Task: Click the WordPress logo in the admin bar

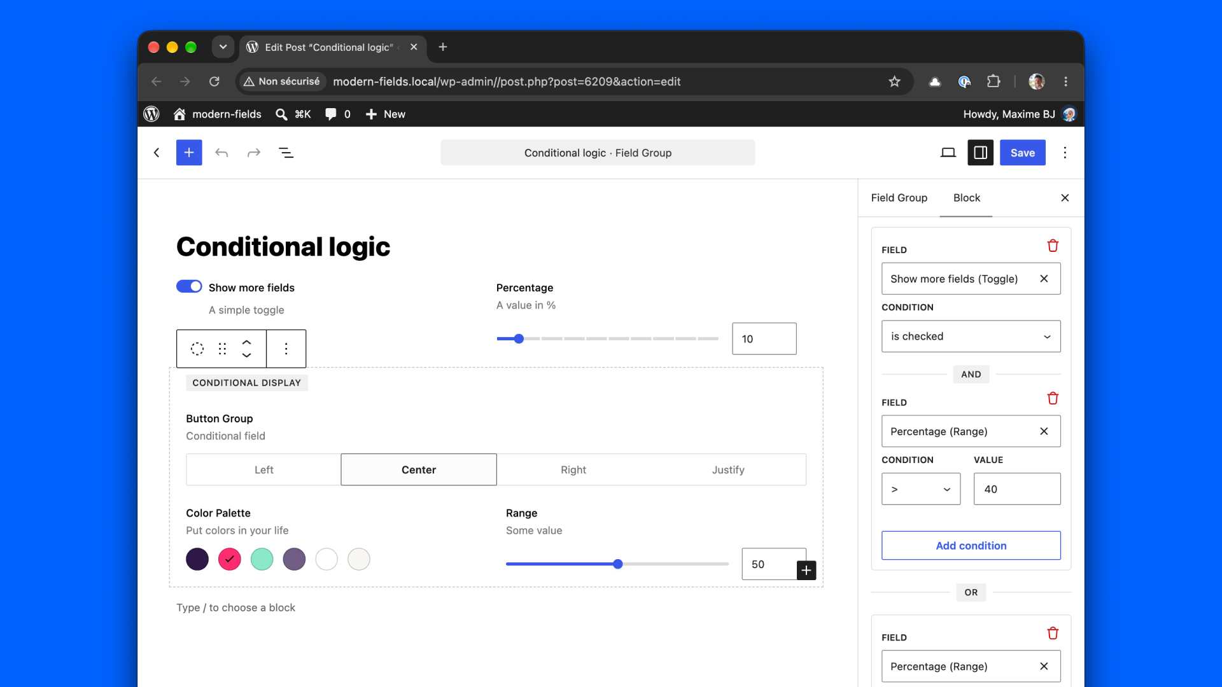Action: click(151, 114)
